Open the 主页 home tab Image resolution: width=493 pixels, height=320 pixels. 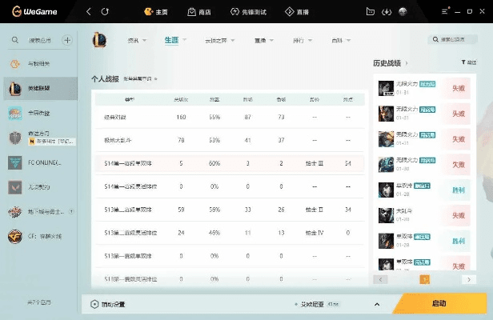click(156, 12)
